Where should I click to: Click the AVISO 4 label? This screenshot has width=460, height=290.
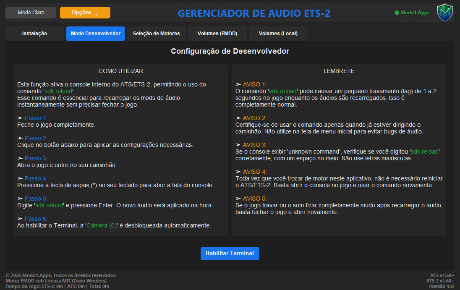pos(255,172)
